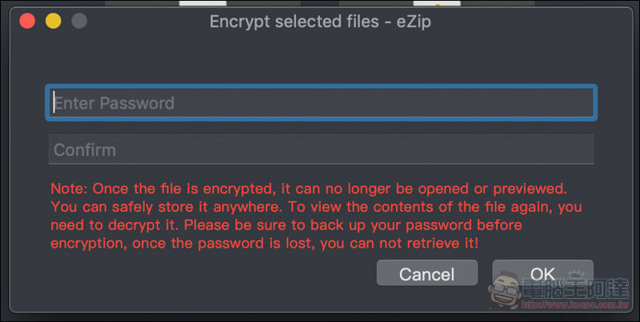The image size is (640, 322).
Task: Click the cartoon face watermark logo
Action: (x=504, y=290)
